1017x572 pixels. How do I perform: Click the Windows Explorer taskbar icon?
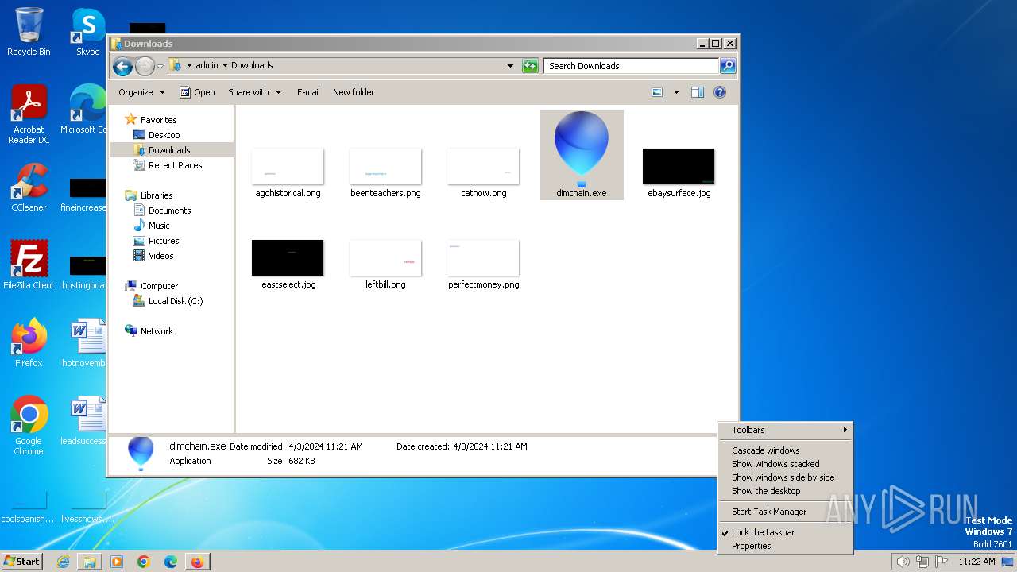(x=90, y=562)
